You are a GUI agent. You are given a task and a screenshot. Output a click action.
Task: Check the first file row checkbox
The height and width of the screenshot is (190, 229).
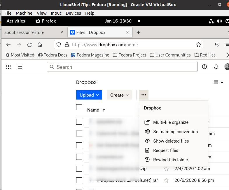click(79, 122)
